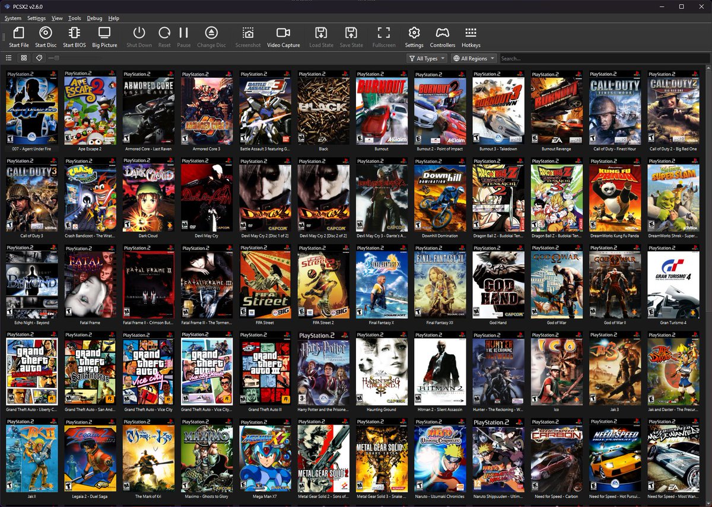This screenshot has height=507, width=712.
Task: Click "Legaia 2 - Duel Saga" title text
Action: tap(90, 497)
